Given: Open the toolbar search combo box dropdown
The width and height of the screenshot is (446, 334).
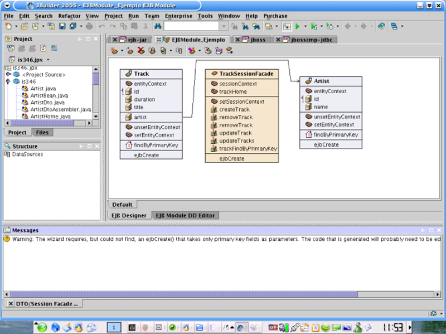Looking at the screenshot, I should 223,26.
